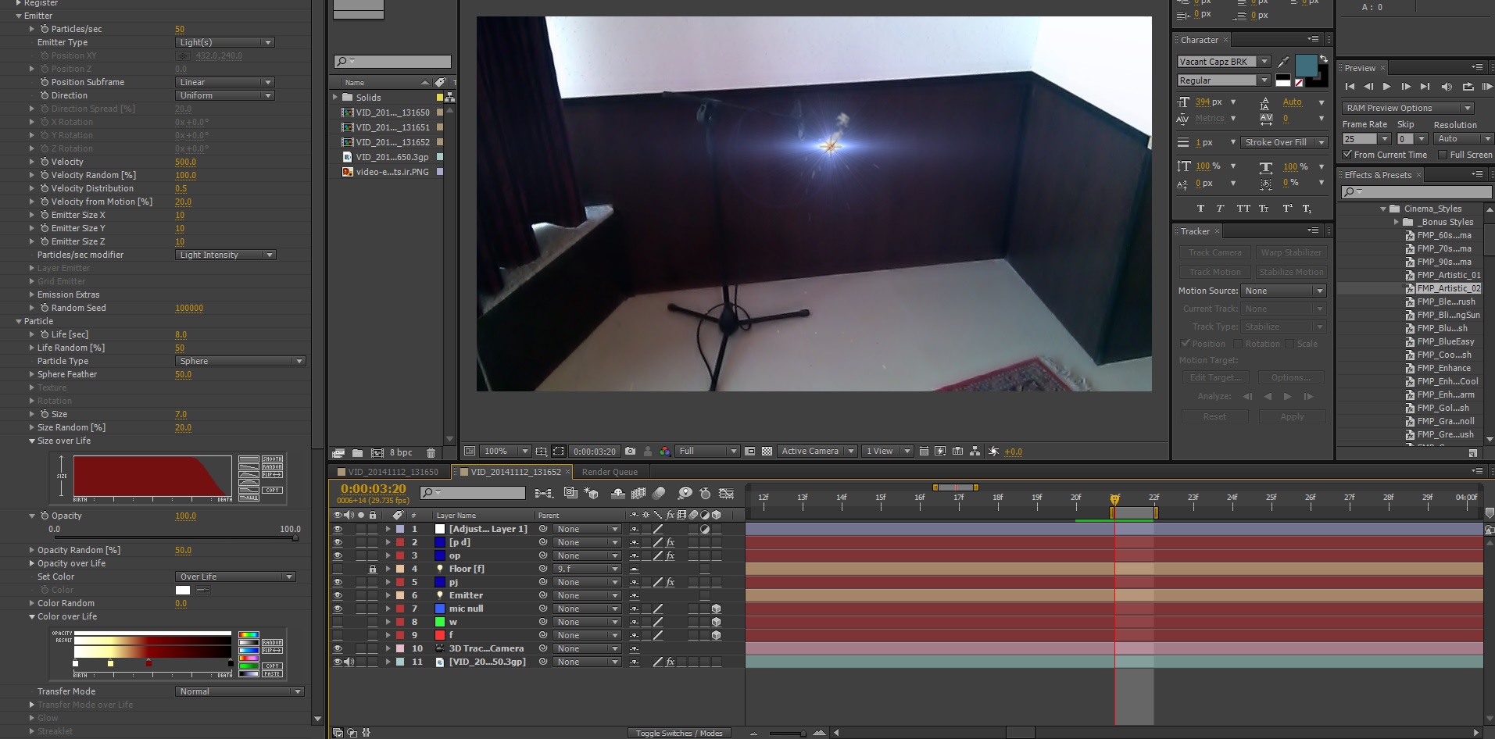Enable All Caps (TT) in Character panel
Image resolution: width=1495 pixels, height=739 pixels.
pyautogui.click(x=1243, y=209)
